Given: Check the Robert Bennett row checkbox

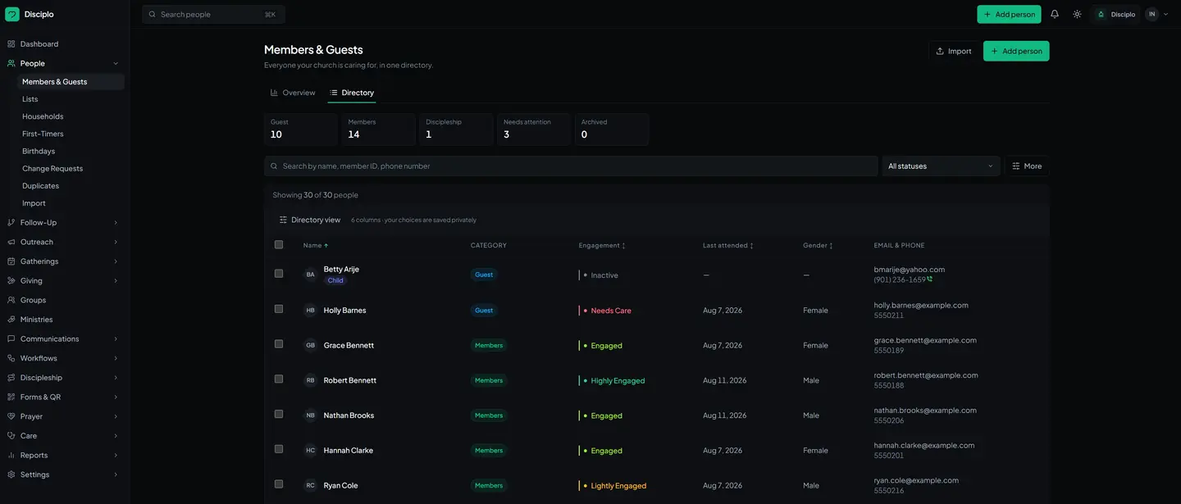Looking at the screenshot, I should point(279,379).
